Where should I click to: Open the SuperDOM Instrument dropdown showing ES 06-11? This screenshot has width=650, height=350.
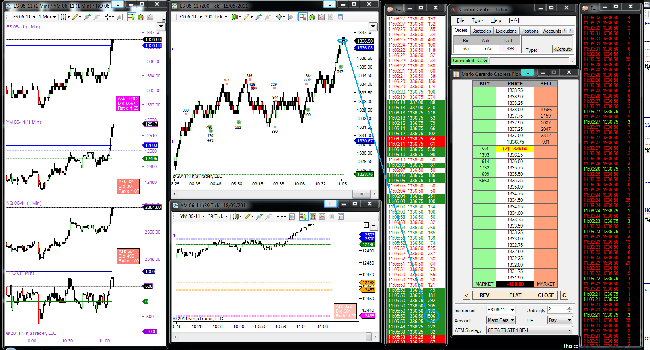coord(501,310)
